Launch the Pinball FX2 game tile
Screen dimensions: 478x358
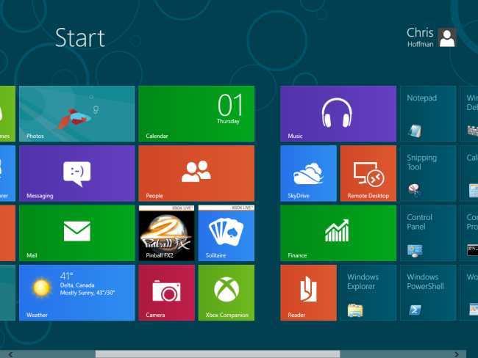166,233
